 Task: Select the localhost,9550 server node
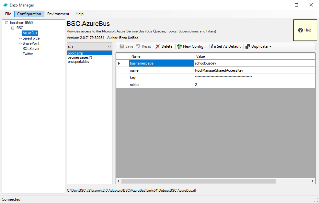point(21,23)
